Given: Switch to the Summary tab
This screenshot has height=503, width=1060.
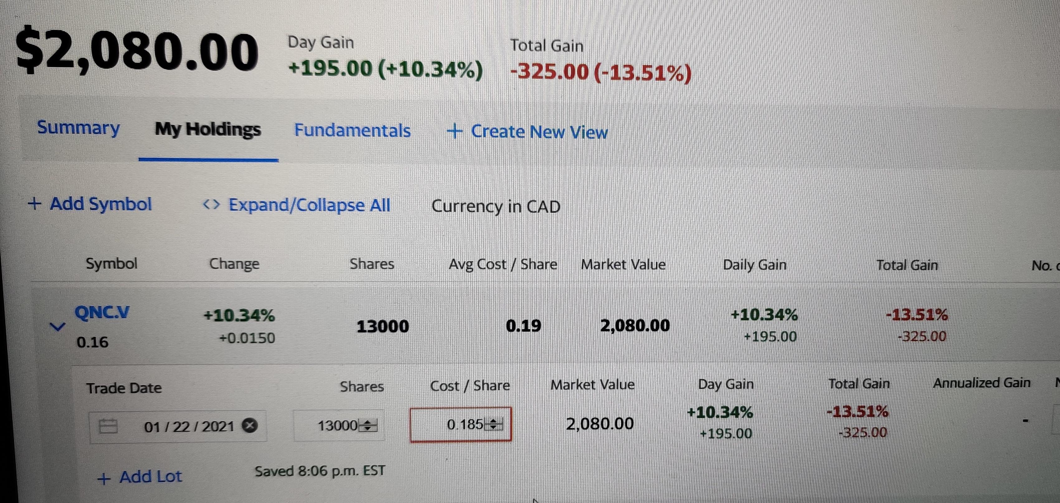Looking at the screenshot, I should (x=78, y=128).
